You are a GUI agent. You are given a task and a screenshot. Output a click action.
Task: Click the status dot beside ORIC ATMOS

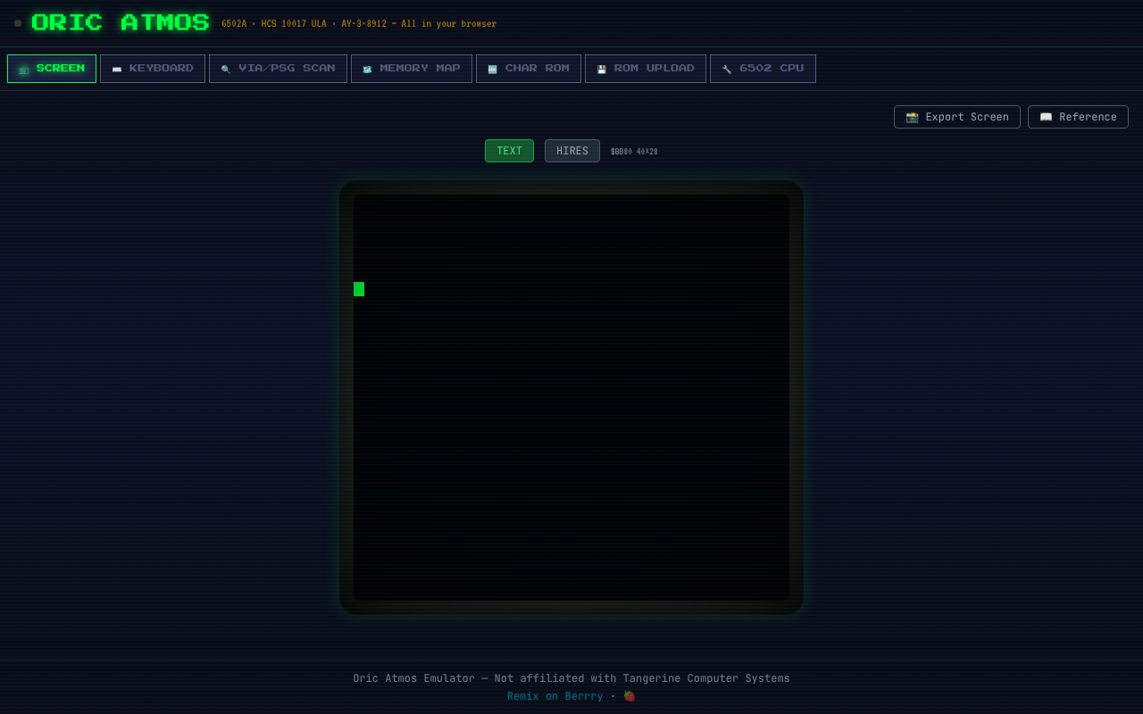pos(18,23)
